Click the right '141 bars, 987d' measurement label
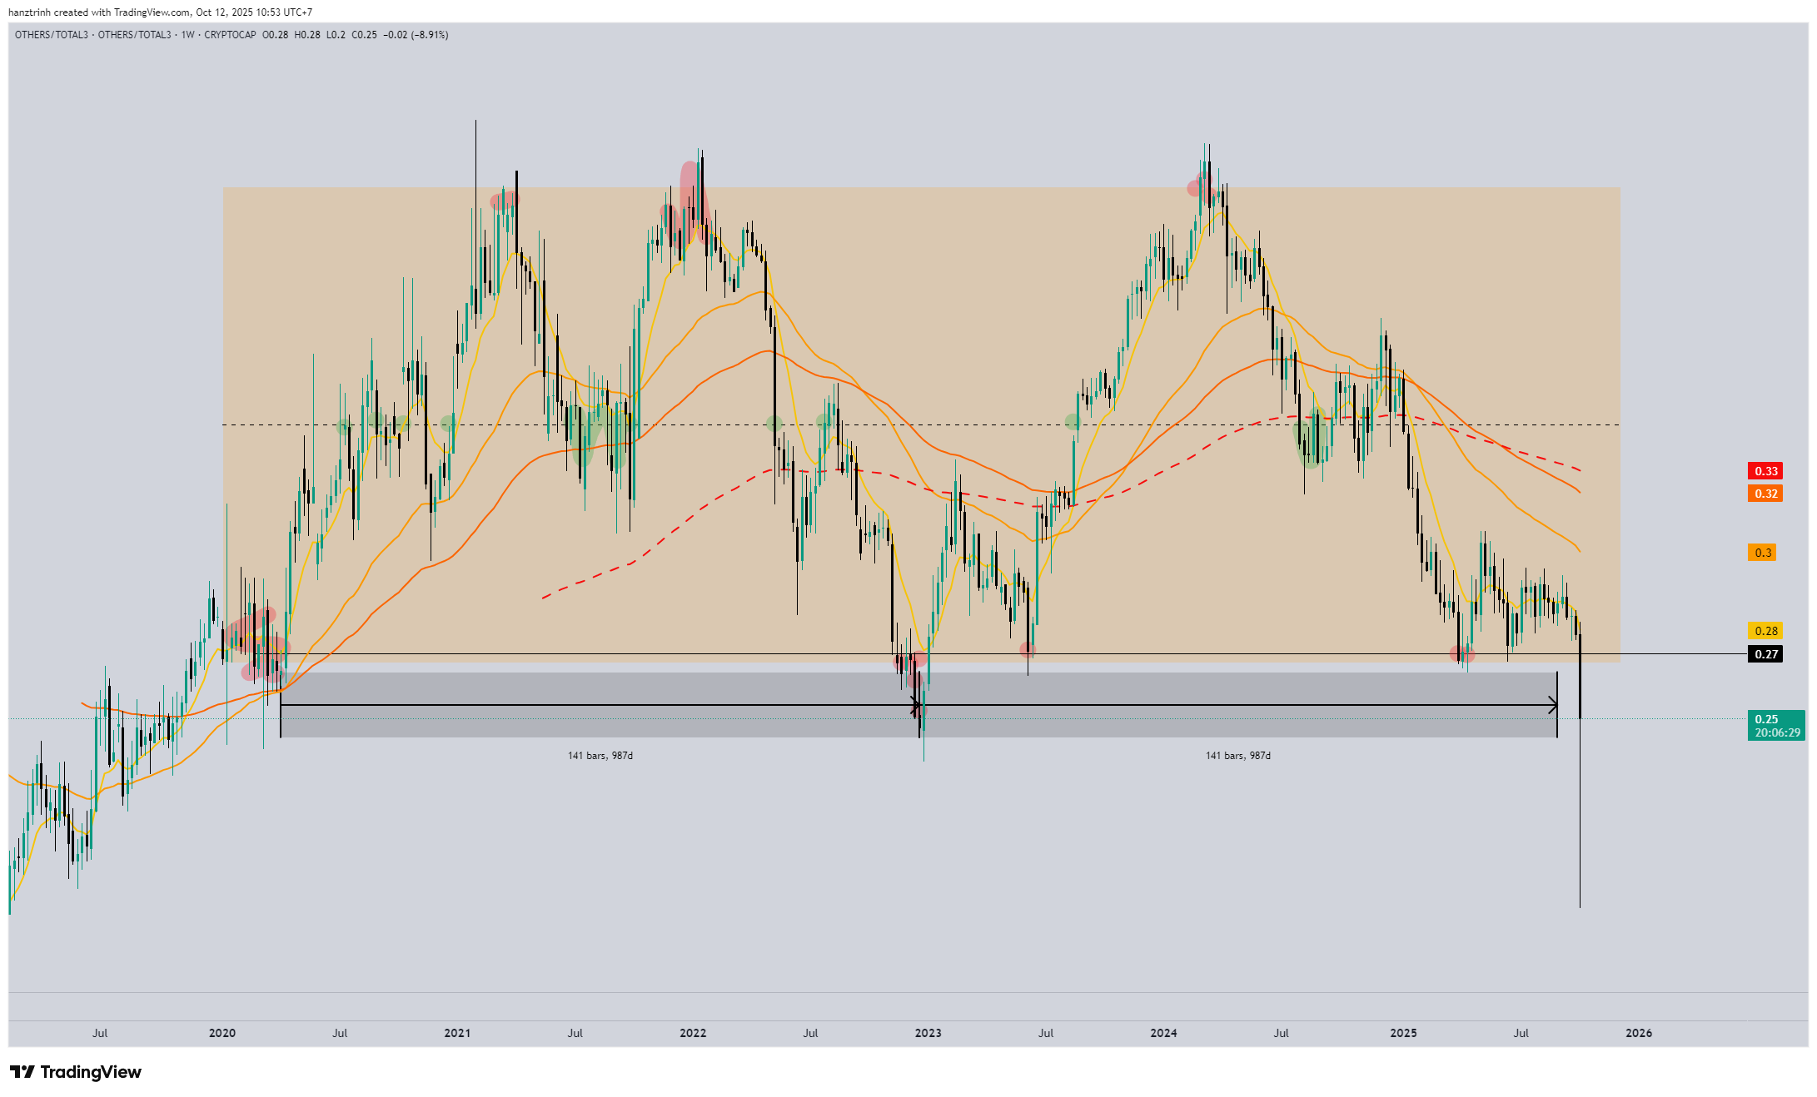This screenshot has width=1817, height=1097. (x=1237, y=756)
